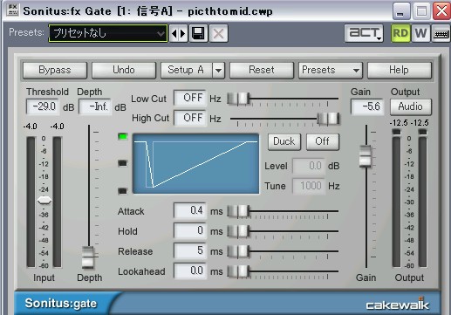This screenshot has height=315, width=451.
Task: Open the Help button
Action: [399, 70]
